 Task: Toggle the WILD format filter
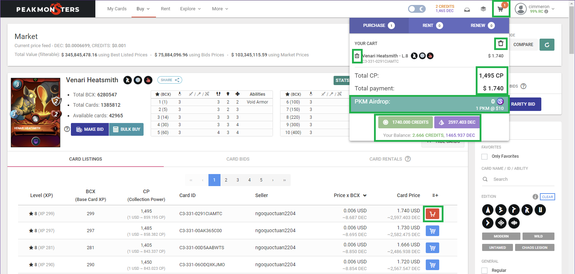click(x=538, y=236)
